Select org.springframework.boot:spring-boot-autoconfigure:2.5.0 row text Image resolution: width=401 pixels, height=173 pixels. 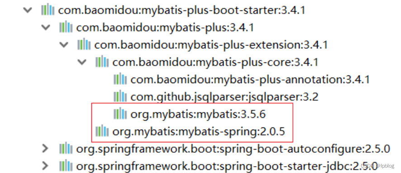tap(233, 149)
